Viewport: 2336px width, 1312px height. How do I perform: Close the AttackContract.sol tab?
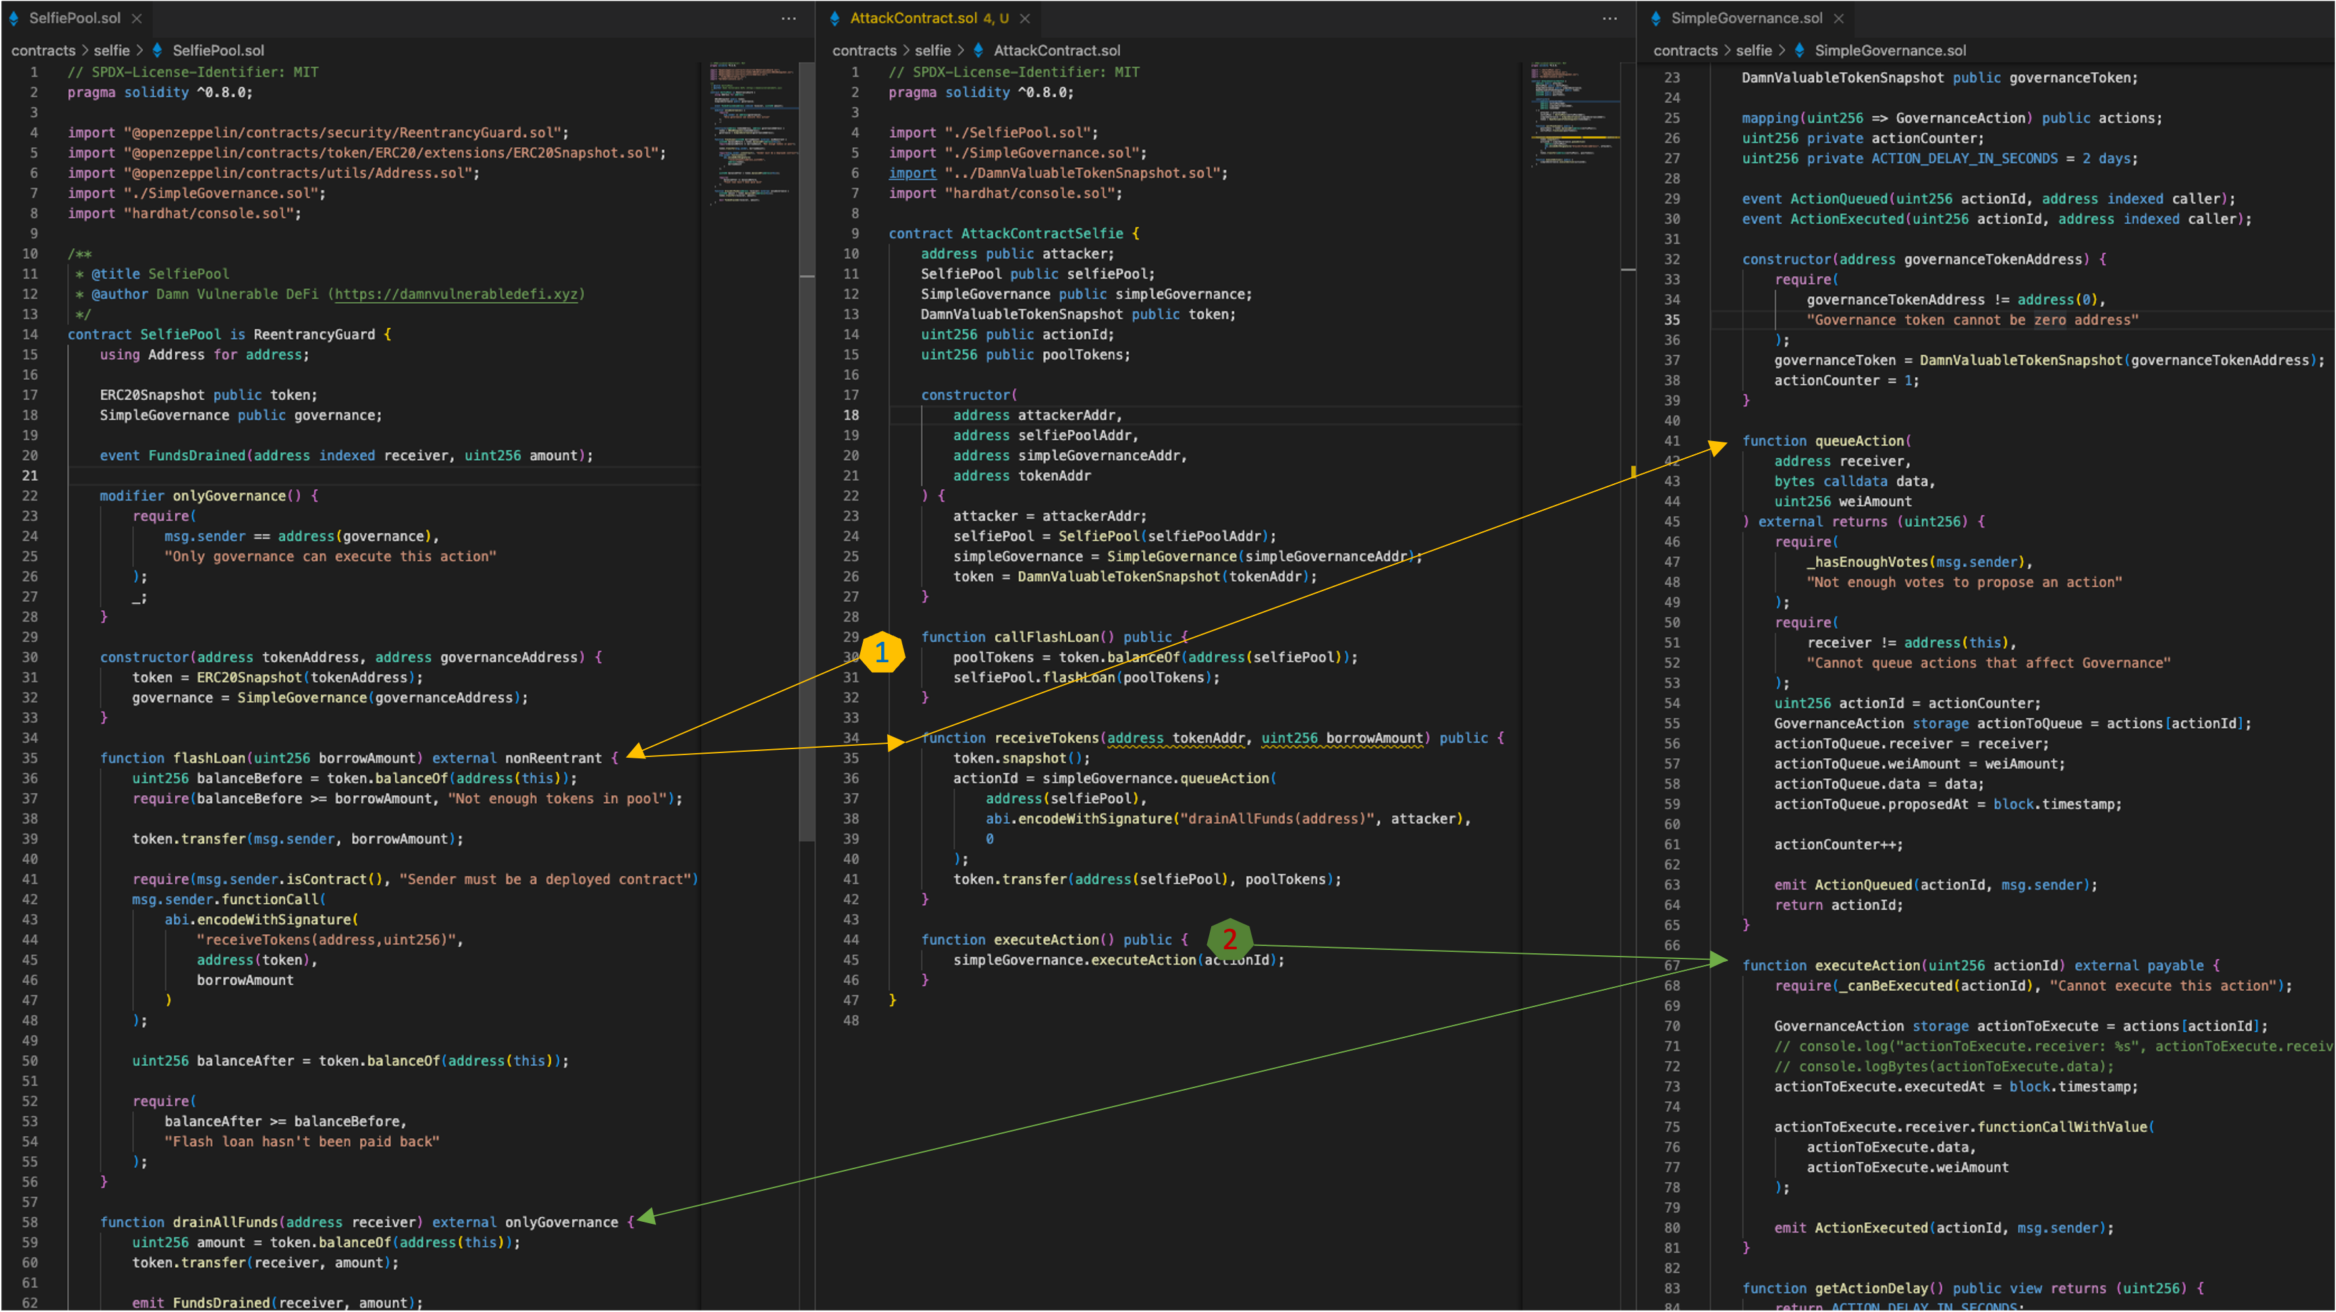click(1025, 18)
